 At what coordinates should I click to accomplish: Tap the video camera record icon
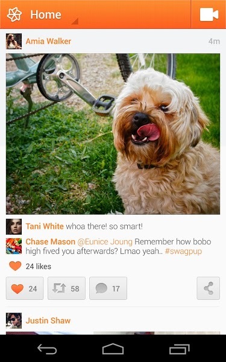[209, 14]
